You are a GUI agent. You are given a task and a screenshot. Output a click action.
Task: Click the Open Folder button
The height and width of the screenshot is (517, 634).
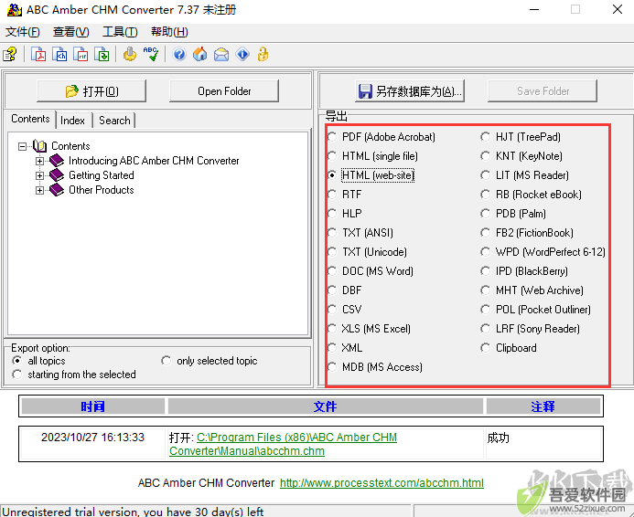click(x=224, y=91)
